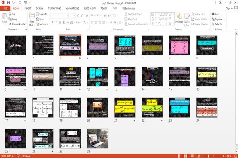This screenshot has height=158, width=238.
Task: Select slide 28 thumbnail with laptop photo
Action: (x=98, y=139)
